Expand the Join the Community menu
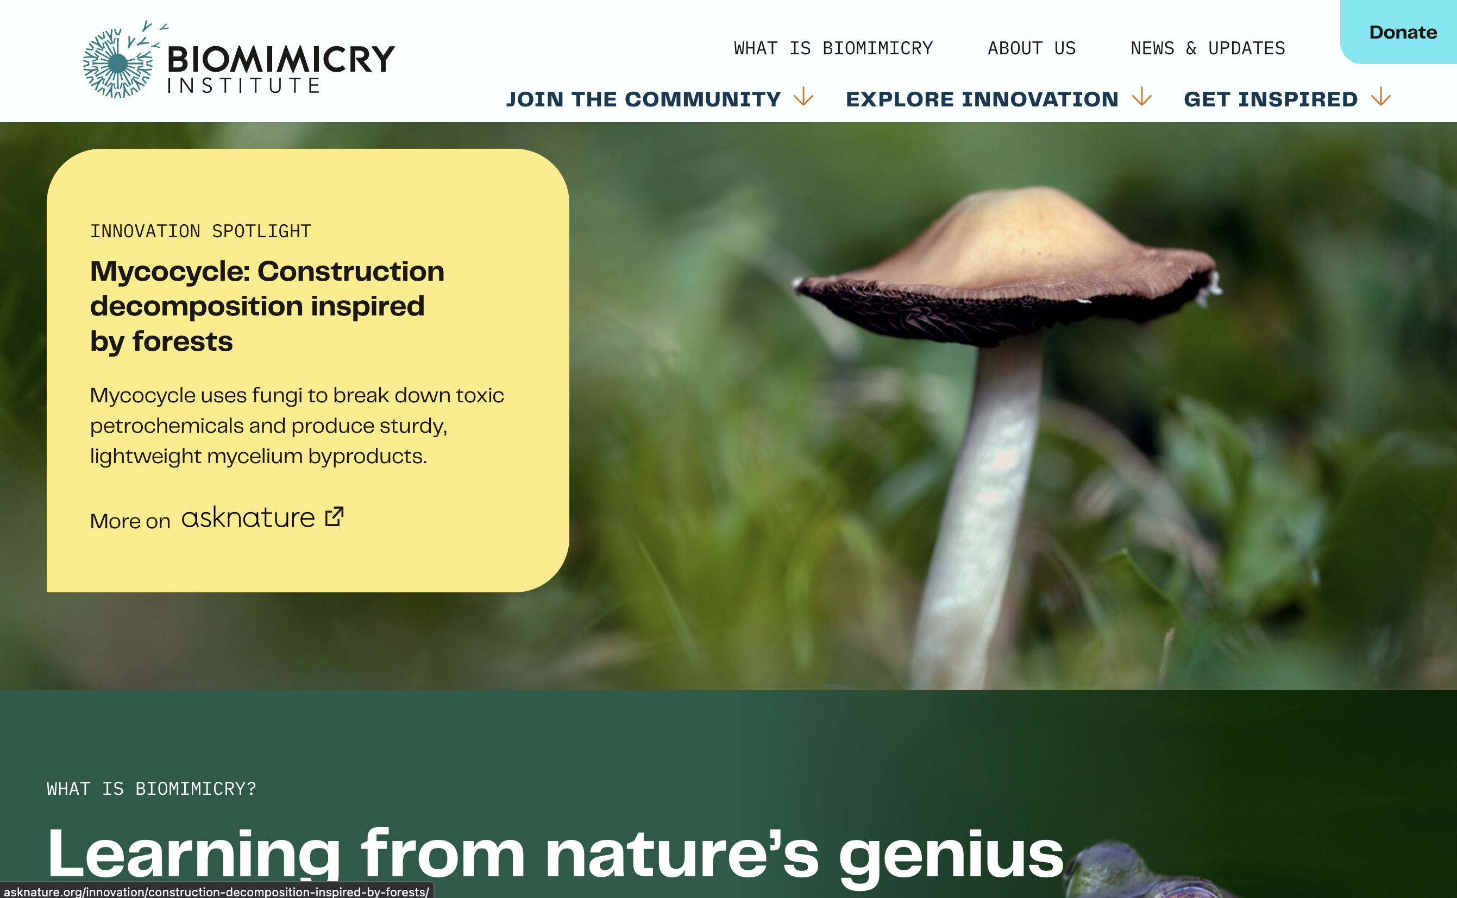 [660, 99]
